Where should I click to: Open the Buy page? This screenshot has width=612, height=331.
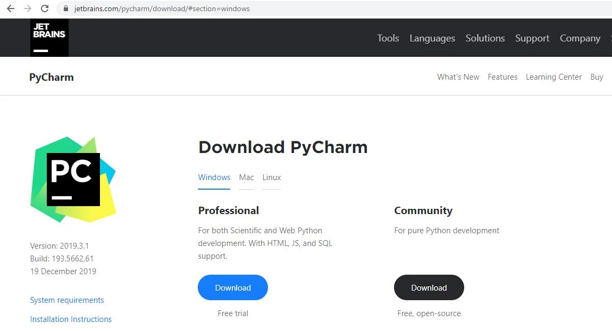(x=597, y=77)
